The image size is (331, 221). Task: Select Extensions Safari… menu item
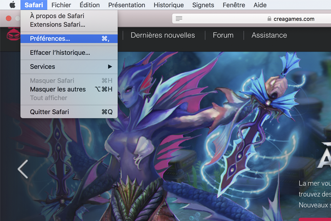[57, 24]
